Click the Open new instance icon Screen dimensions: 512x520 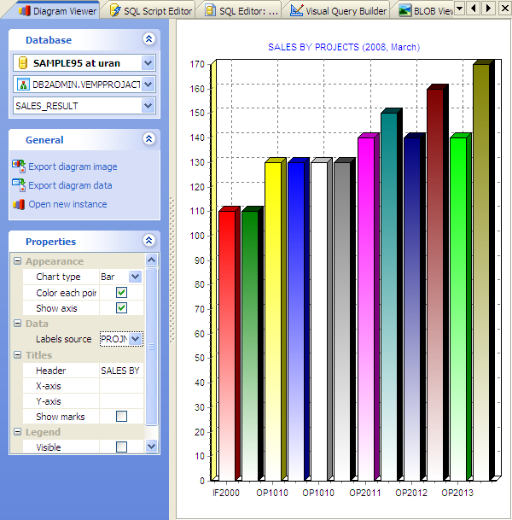click(19, 204)
